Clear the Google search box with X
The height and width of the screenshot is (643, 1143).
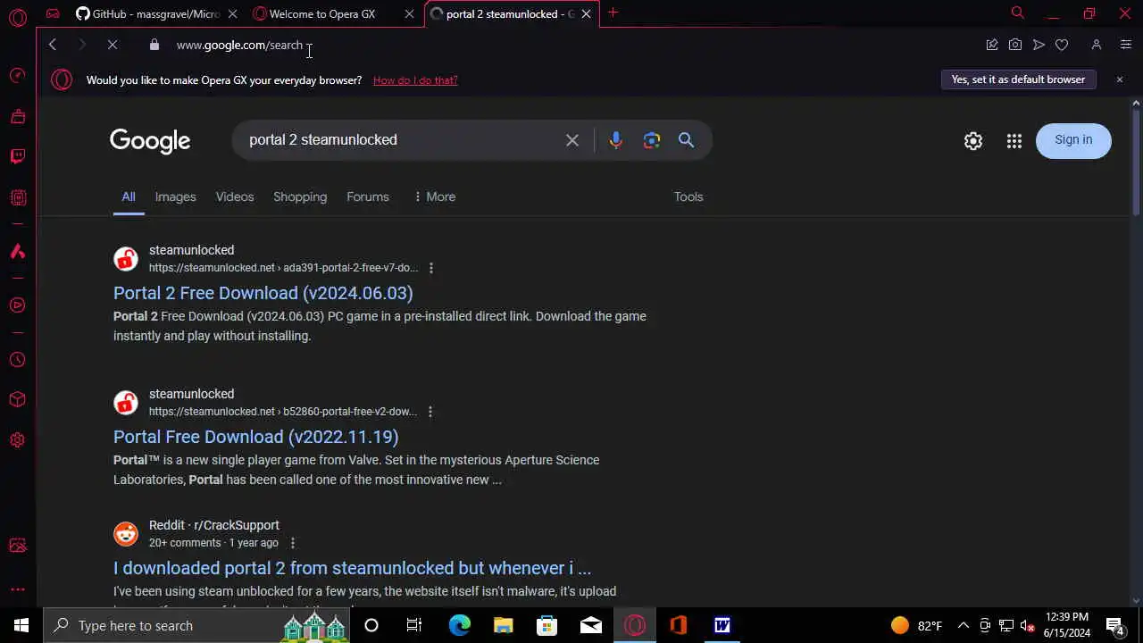pyautogui.click(x=572, y=140)
